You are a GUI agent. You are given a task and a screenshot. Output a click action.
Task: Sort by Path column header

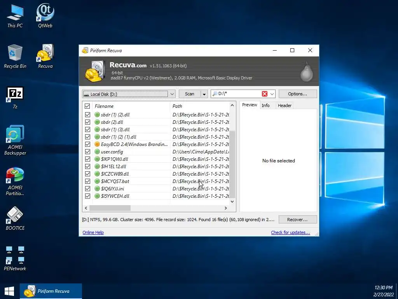[x=199, y=106]
